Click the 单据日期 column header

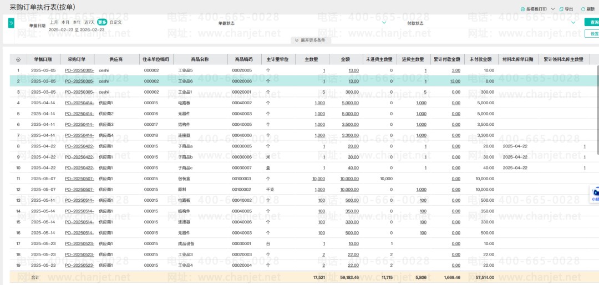pos(44,59)
